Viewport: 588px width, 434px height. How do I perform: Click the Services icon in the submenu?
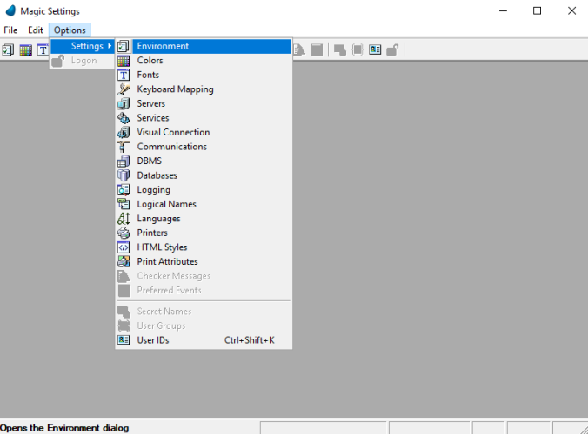point(124,118)
